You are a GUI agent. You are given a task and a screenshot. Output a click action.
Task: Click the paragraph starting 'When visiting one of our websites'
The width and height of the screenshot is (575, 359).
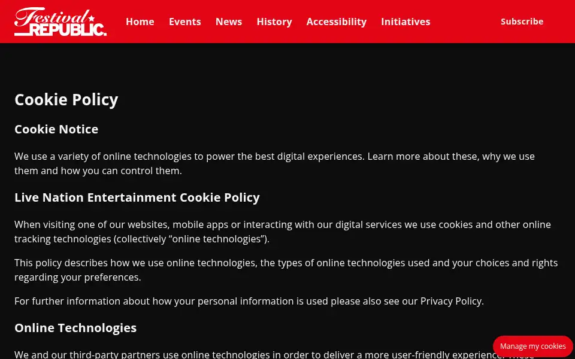(282, 232)
